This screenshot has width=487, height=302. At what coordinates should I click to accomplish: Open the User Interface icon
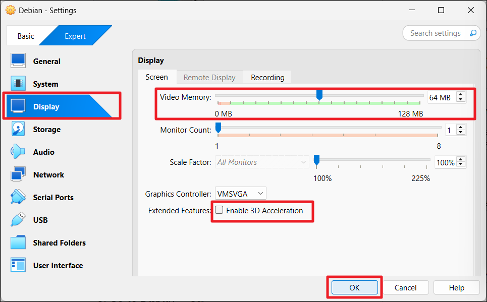click(18, 265)
